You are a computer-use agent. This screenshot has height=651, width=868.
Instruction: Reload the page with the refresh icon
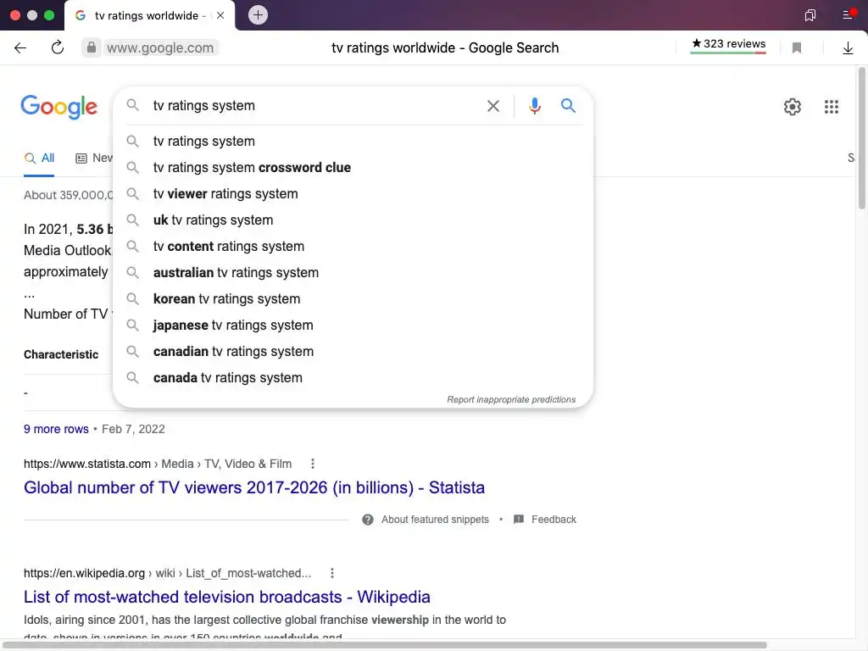click(x=58, y=47)
